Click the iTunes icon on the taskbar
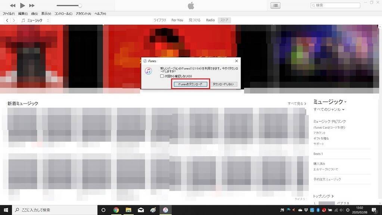The image size is (382, 215). click(x=165, y=210)
